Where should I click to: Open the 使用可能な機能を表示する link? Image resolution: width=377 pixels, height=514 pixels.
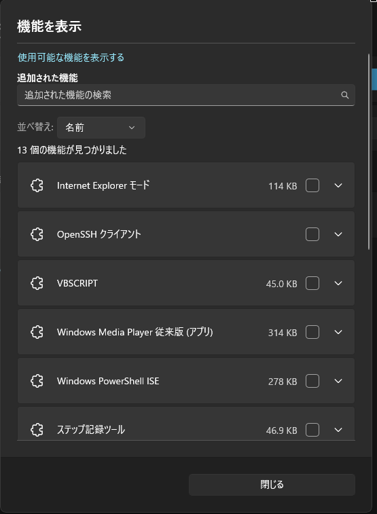[x=71, y=57]
